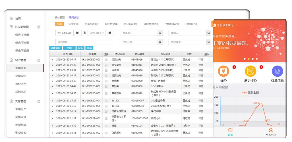The width and height of the screenshot is (292, 142).
Task: Tap the 订单信息 icon in mobile app
Action: tap(277, 71)
